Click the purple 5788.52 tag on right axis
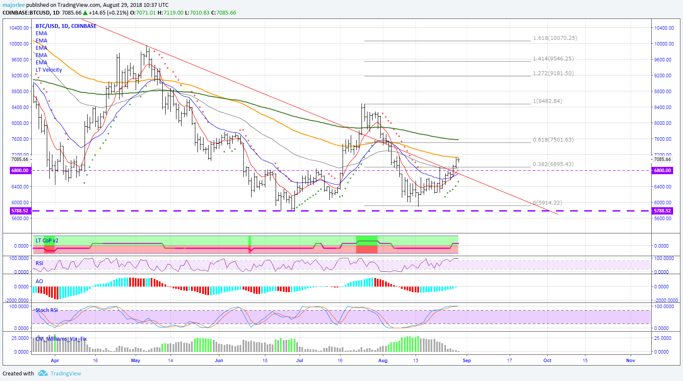Viewport: 683px width, 381px height. [662, 211]
